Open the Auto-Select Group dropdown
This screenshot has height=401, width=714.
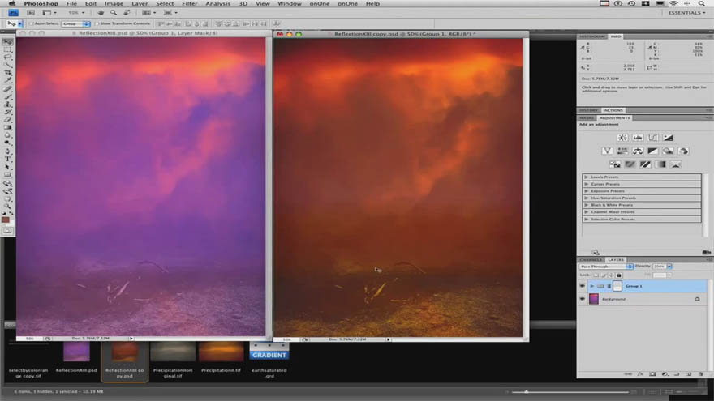point(76,23)
